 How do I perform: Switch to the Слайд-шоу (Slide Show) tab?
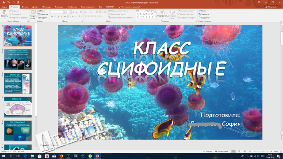pyautogui.click(x=72, y=7)
